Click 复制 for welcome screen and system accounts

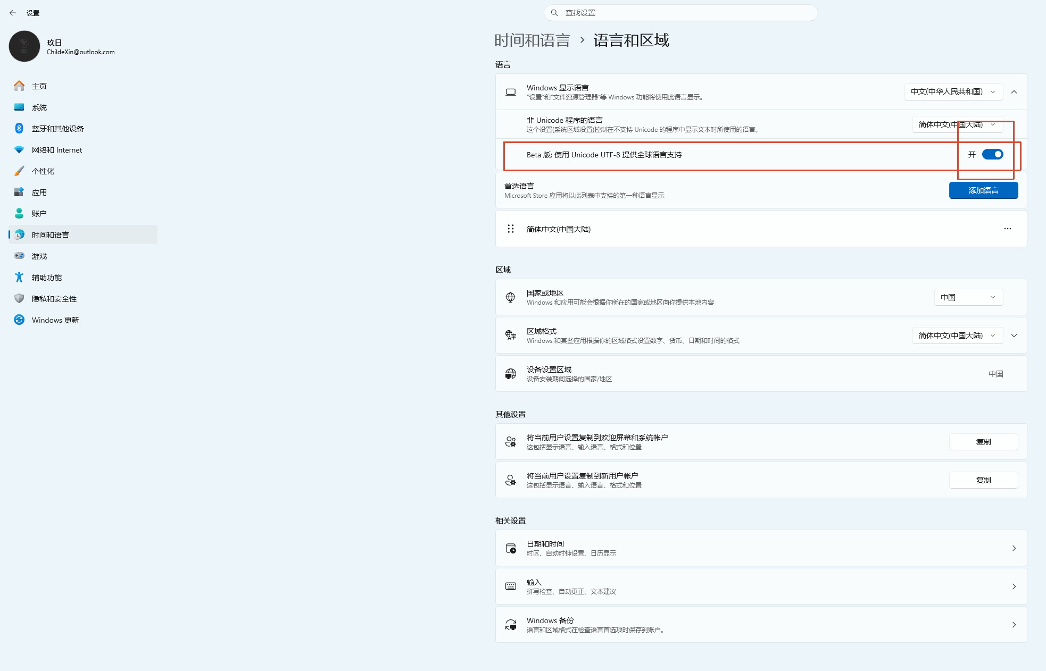[983, 442]
